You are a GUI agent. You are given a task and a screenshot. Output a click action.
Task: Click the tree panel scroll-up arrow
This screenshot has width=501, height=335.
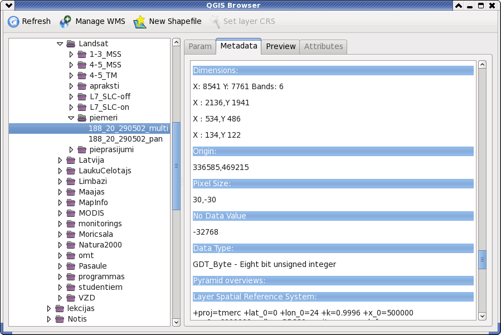pyautogui.click(x=176, y=42)
